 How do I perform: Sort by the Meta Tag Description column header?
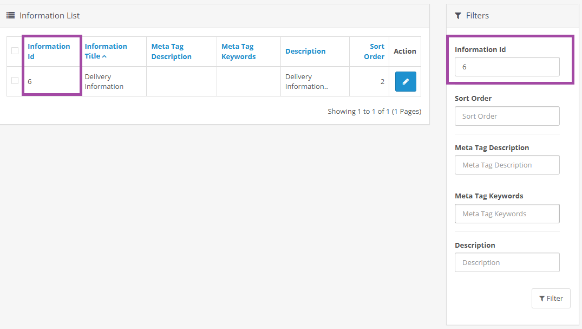[171, 51]
